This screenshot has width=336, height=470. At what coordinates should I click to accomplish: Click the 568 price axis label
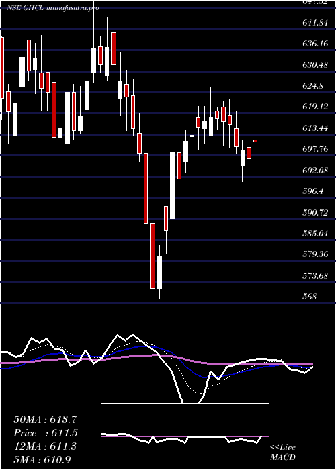pyautogui.click(x=310, y=297)
